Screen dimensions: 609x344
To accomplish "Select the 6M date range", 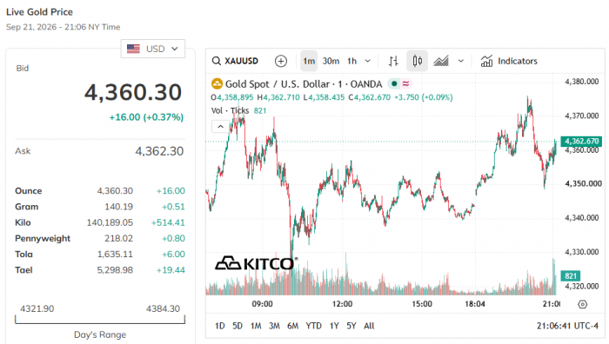I will 293,326.
